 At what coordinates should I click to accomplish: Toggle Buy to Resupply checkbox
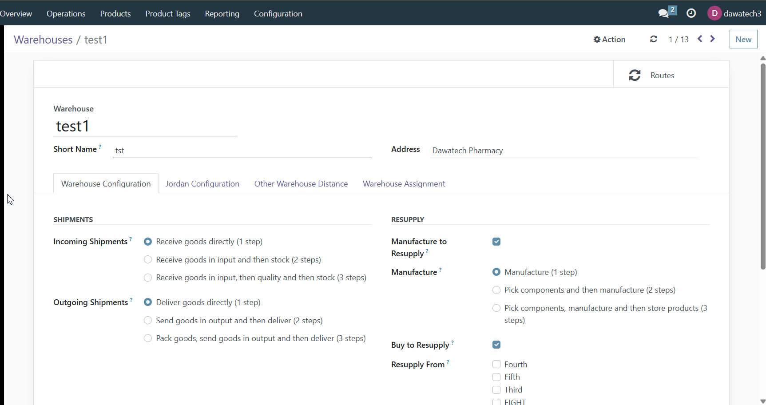point(496,345)
